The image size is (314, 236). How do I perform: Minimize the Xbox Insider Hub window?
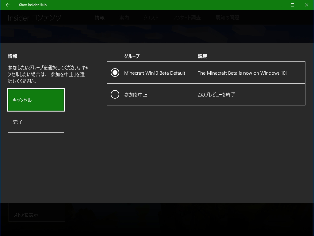pyautogui.click(x=278, y=5)
